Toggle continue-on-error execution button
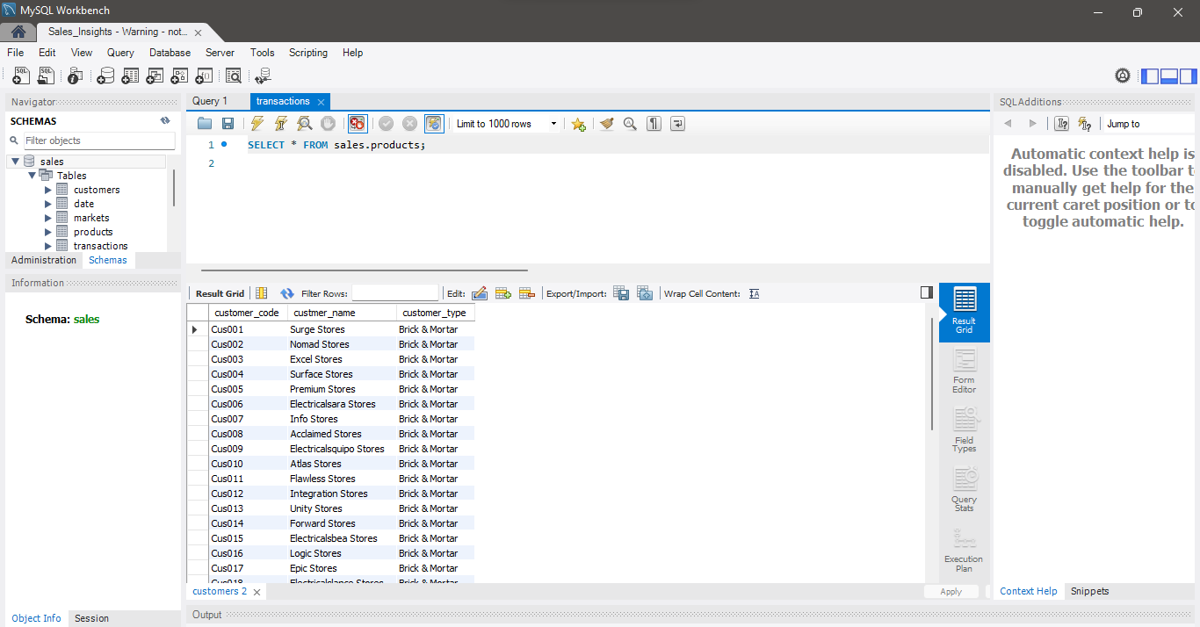The width and height of the screenshot is (1200, 627). click(x=358, y=124)
